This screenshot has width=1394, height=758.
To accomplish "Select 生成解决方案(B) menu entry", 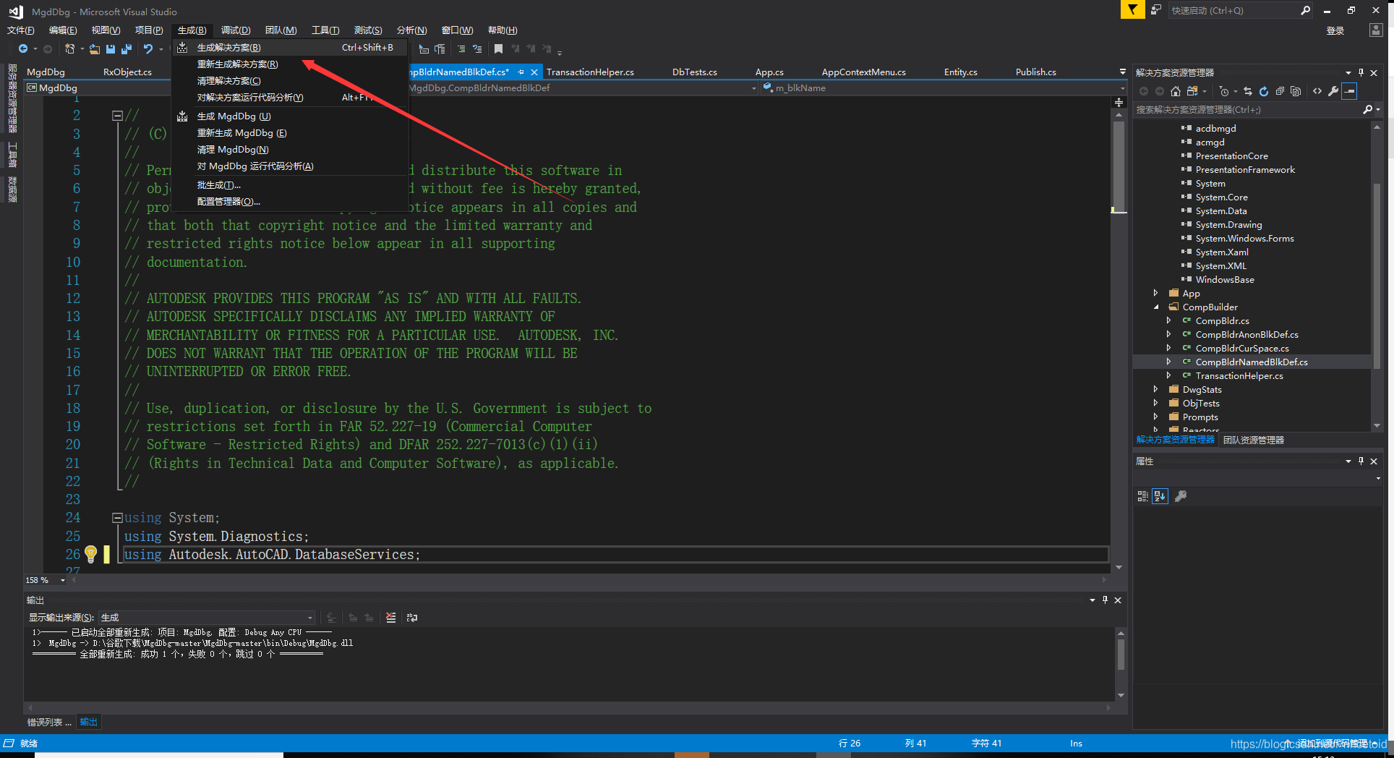I will pos(289,48).
